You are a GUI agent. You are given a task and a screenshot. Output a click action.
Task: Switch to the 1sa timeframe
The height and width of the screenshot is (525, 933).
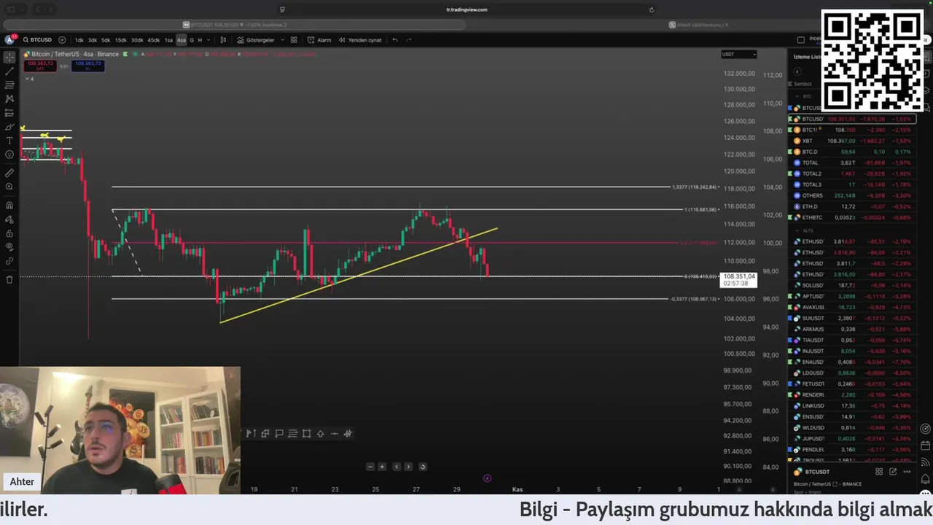pyautogui.click(x=168, y=40)
